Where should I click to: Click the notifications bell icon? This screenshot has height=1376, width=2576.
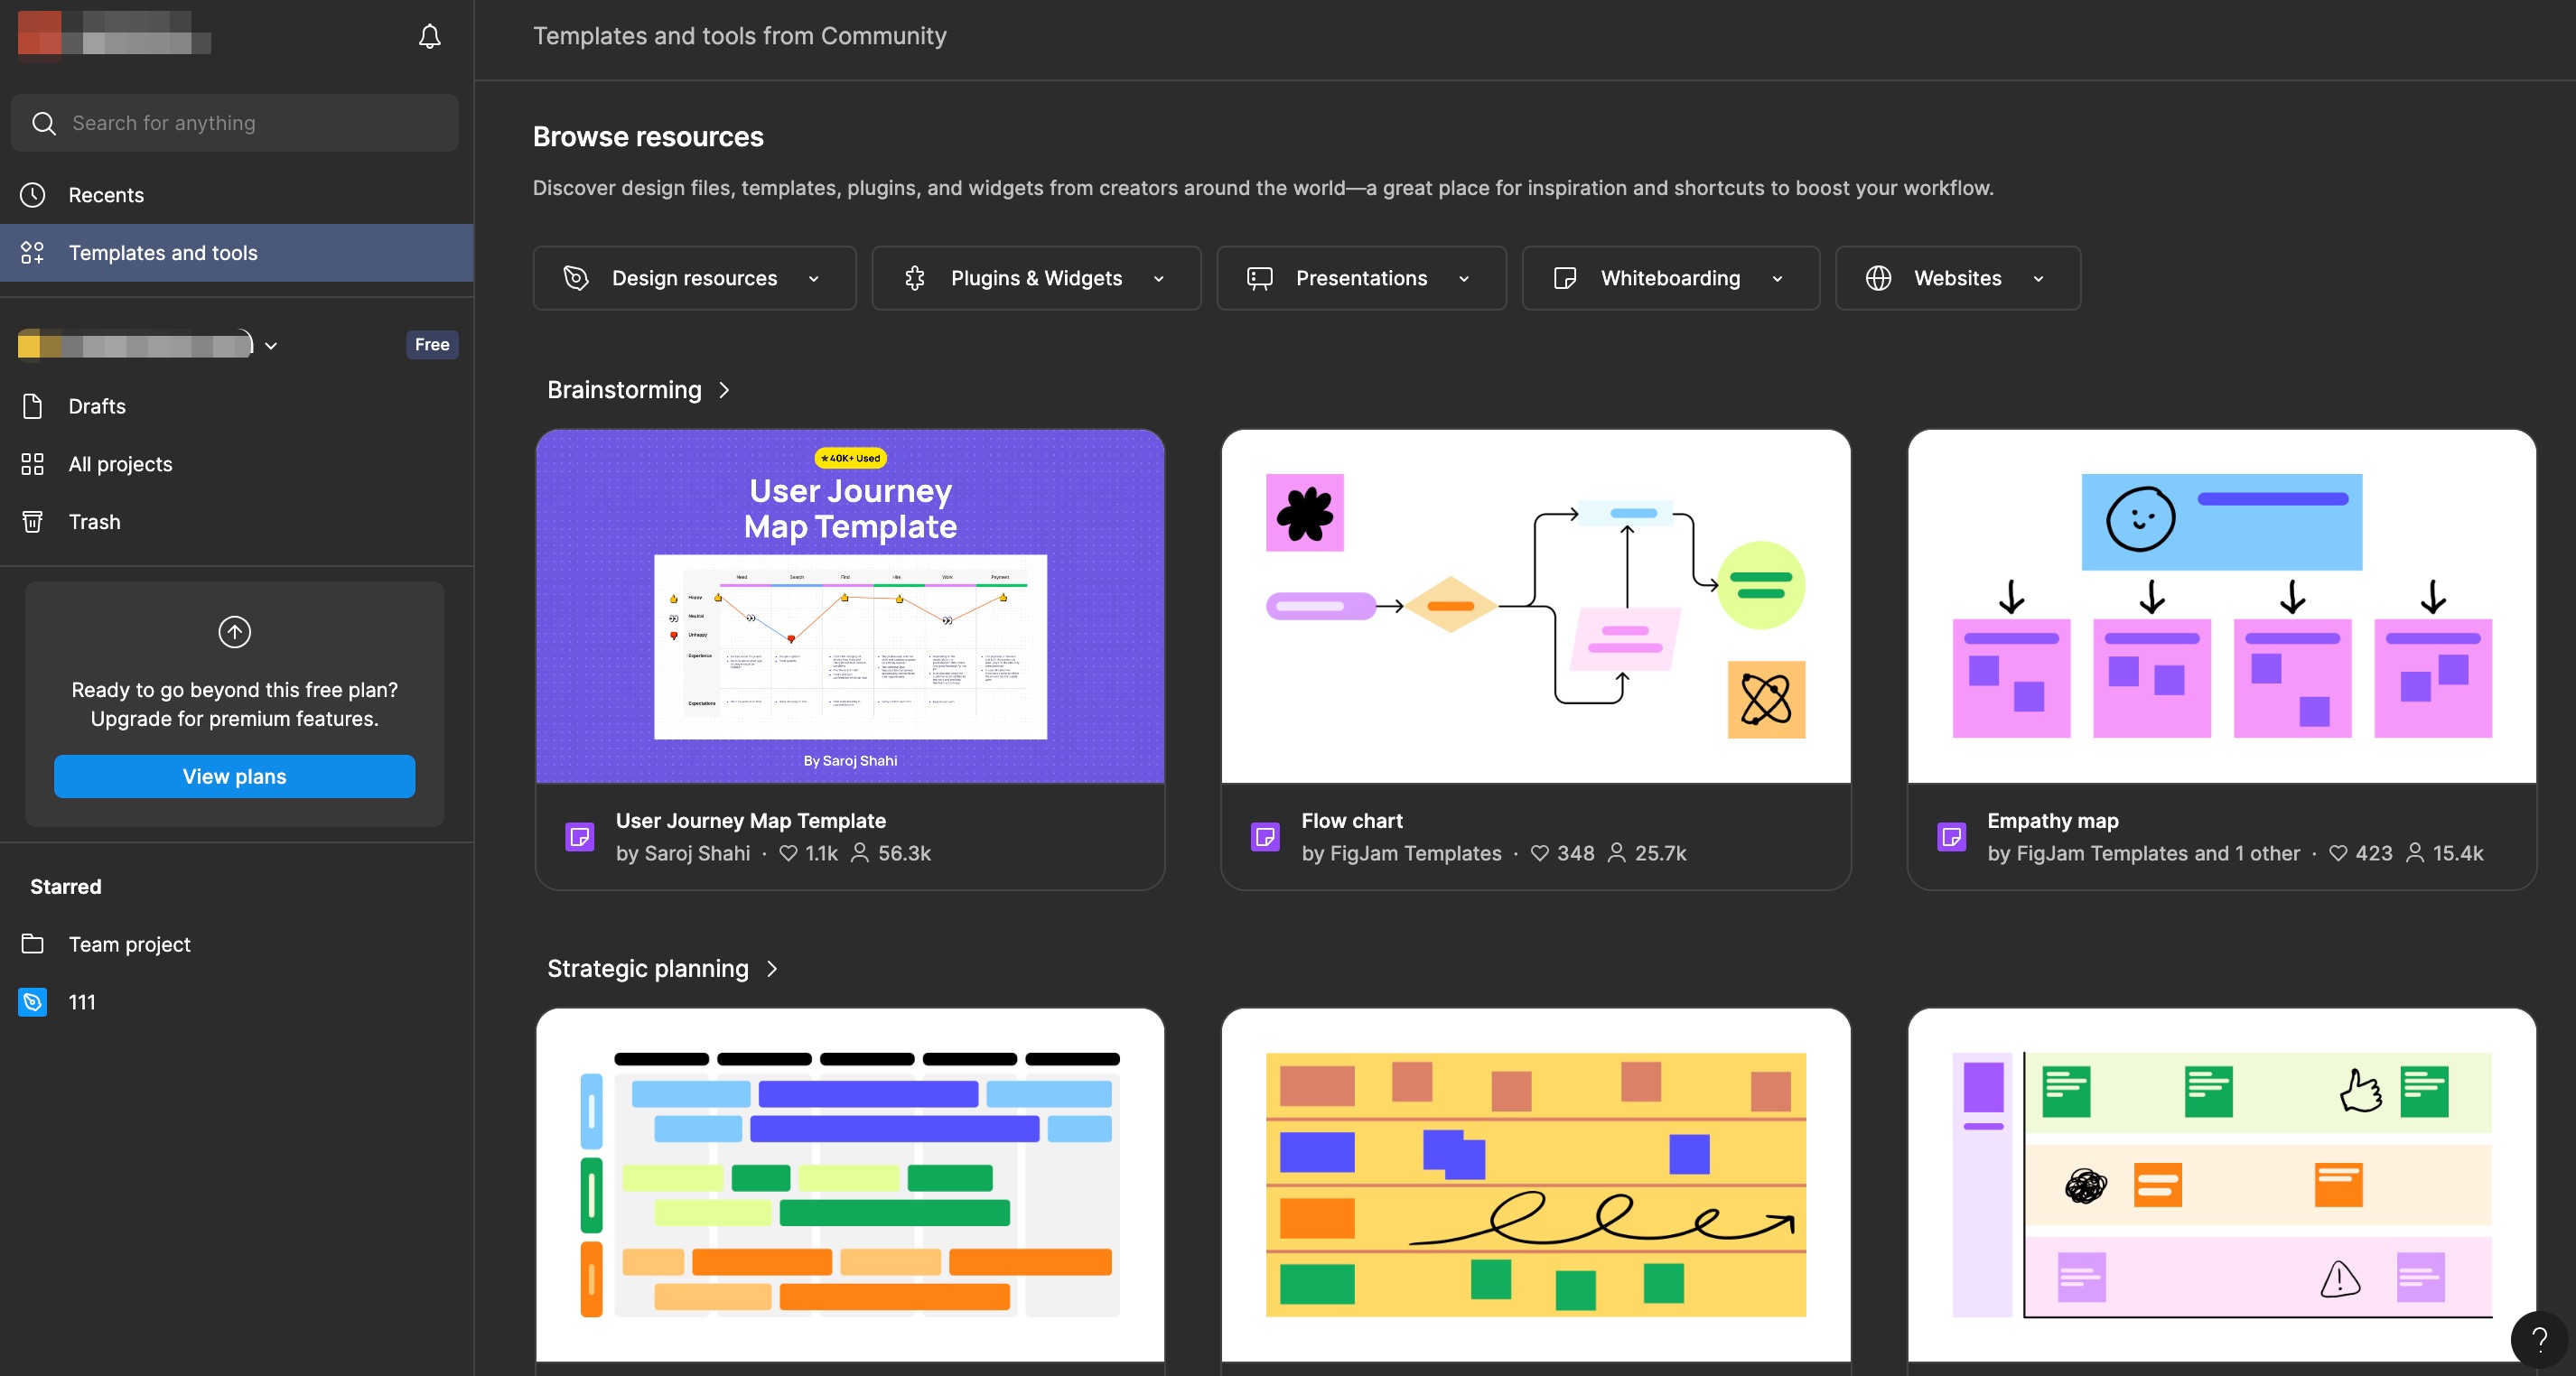(x=429, y=37)
